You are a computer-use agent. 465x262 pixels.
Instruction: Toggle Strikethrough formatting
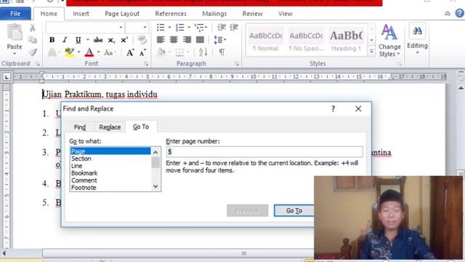pos(98,40)
